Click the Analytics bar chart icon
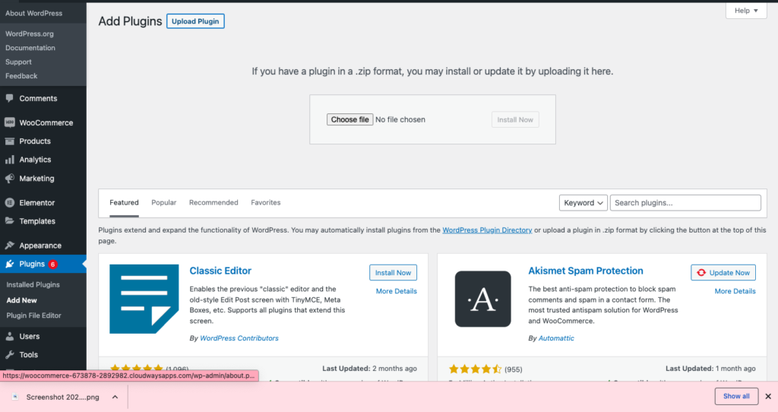This screenshot has height=412, width=778. [9, 160]
